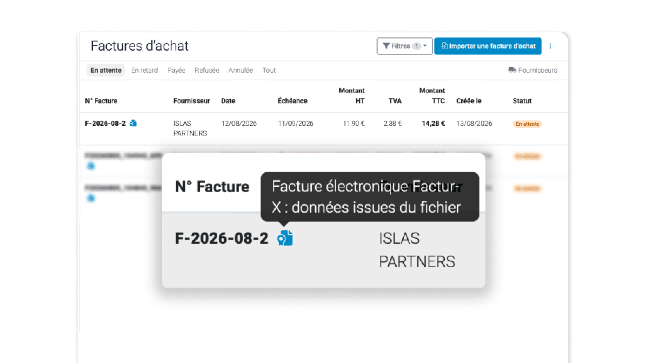Viewport: 646px width, 363px height.
Task: Open the Filtres dropdown
Action: [x=404, y=46]
